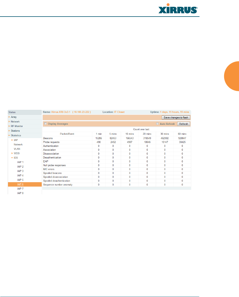
Task: Click the Spoofed beacons row label
Action: pyautogui.click(x=52, y=173)
